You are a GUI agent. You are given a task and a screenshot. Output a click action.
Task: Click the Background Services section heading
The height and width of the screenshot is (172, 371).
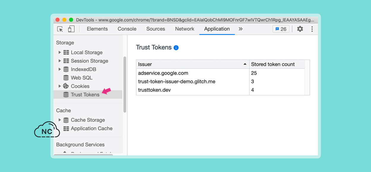80,145
